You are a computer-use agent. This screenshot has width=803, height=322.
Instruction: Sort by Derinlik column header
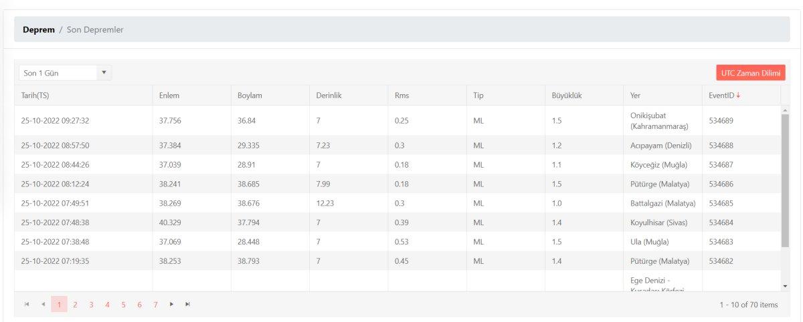(x=329, y=96)
